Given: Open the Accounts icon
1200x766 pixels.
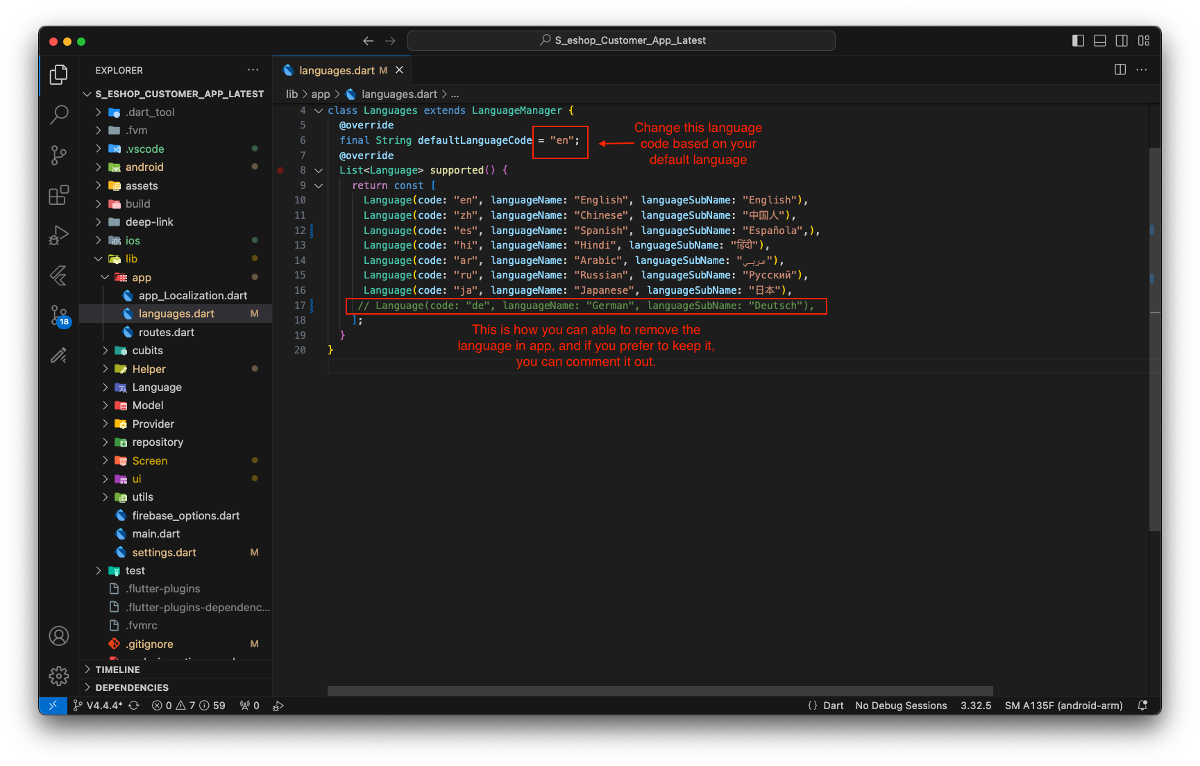Looking at the screenshot, I should (59, 635).
